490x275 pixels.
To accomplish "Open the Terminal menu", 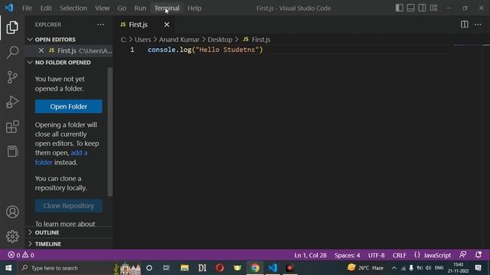I will click(167, 8).
